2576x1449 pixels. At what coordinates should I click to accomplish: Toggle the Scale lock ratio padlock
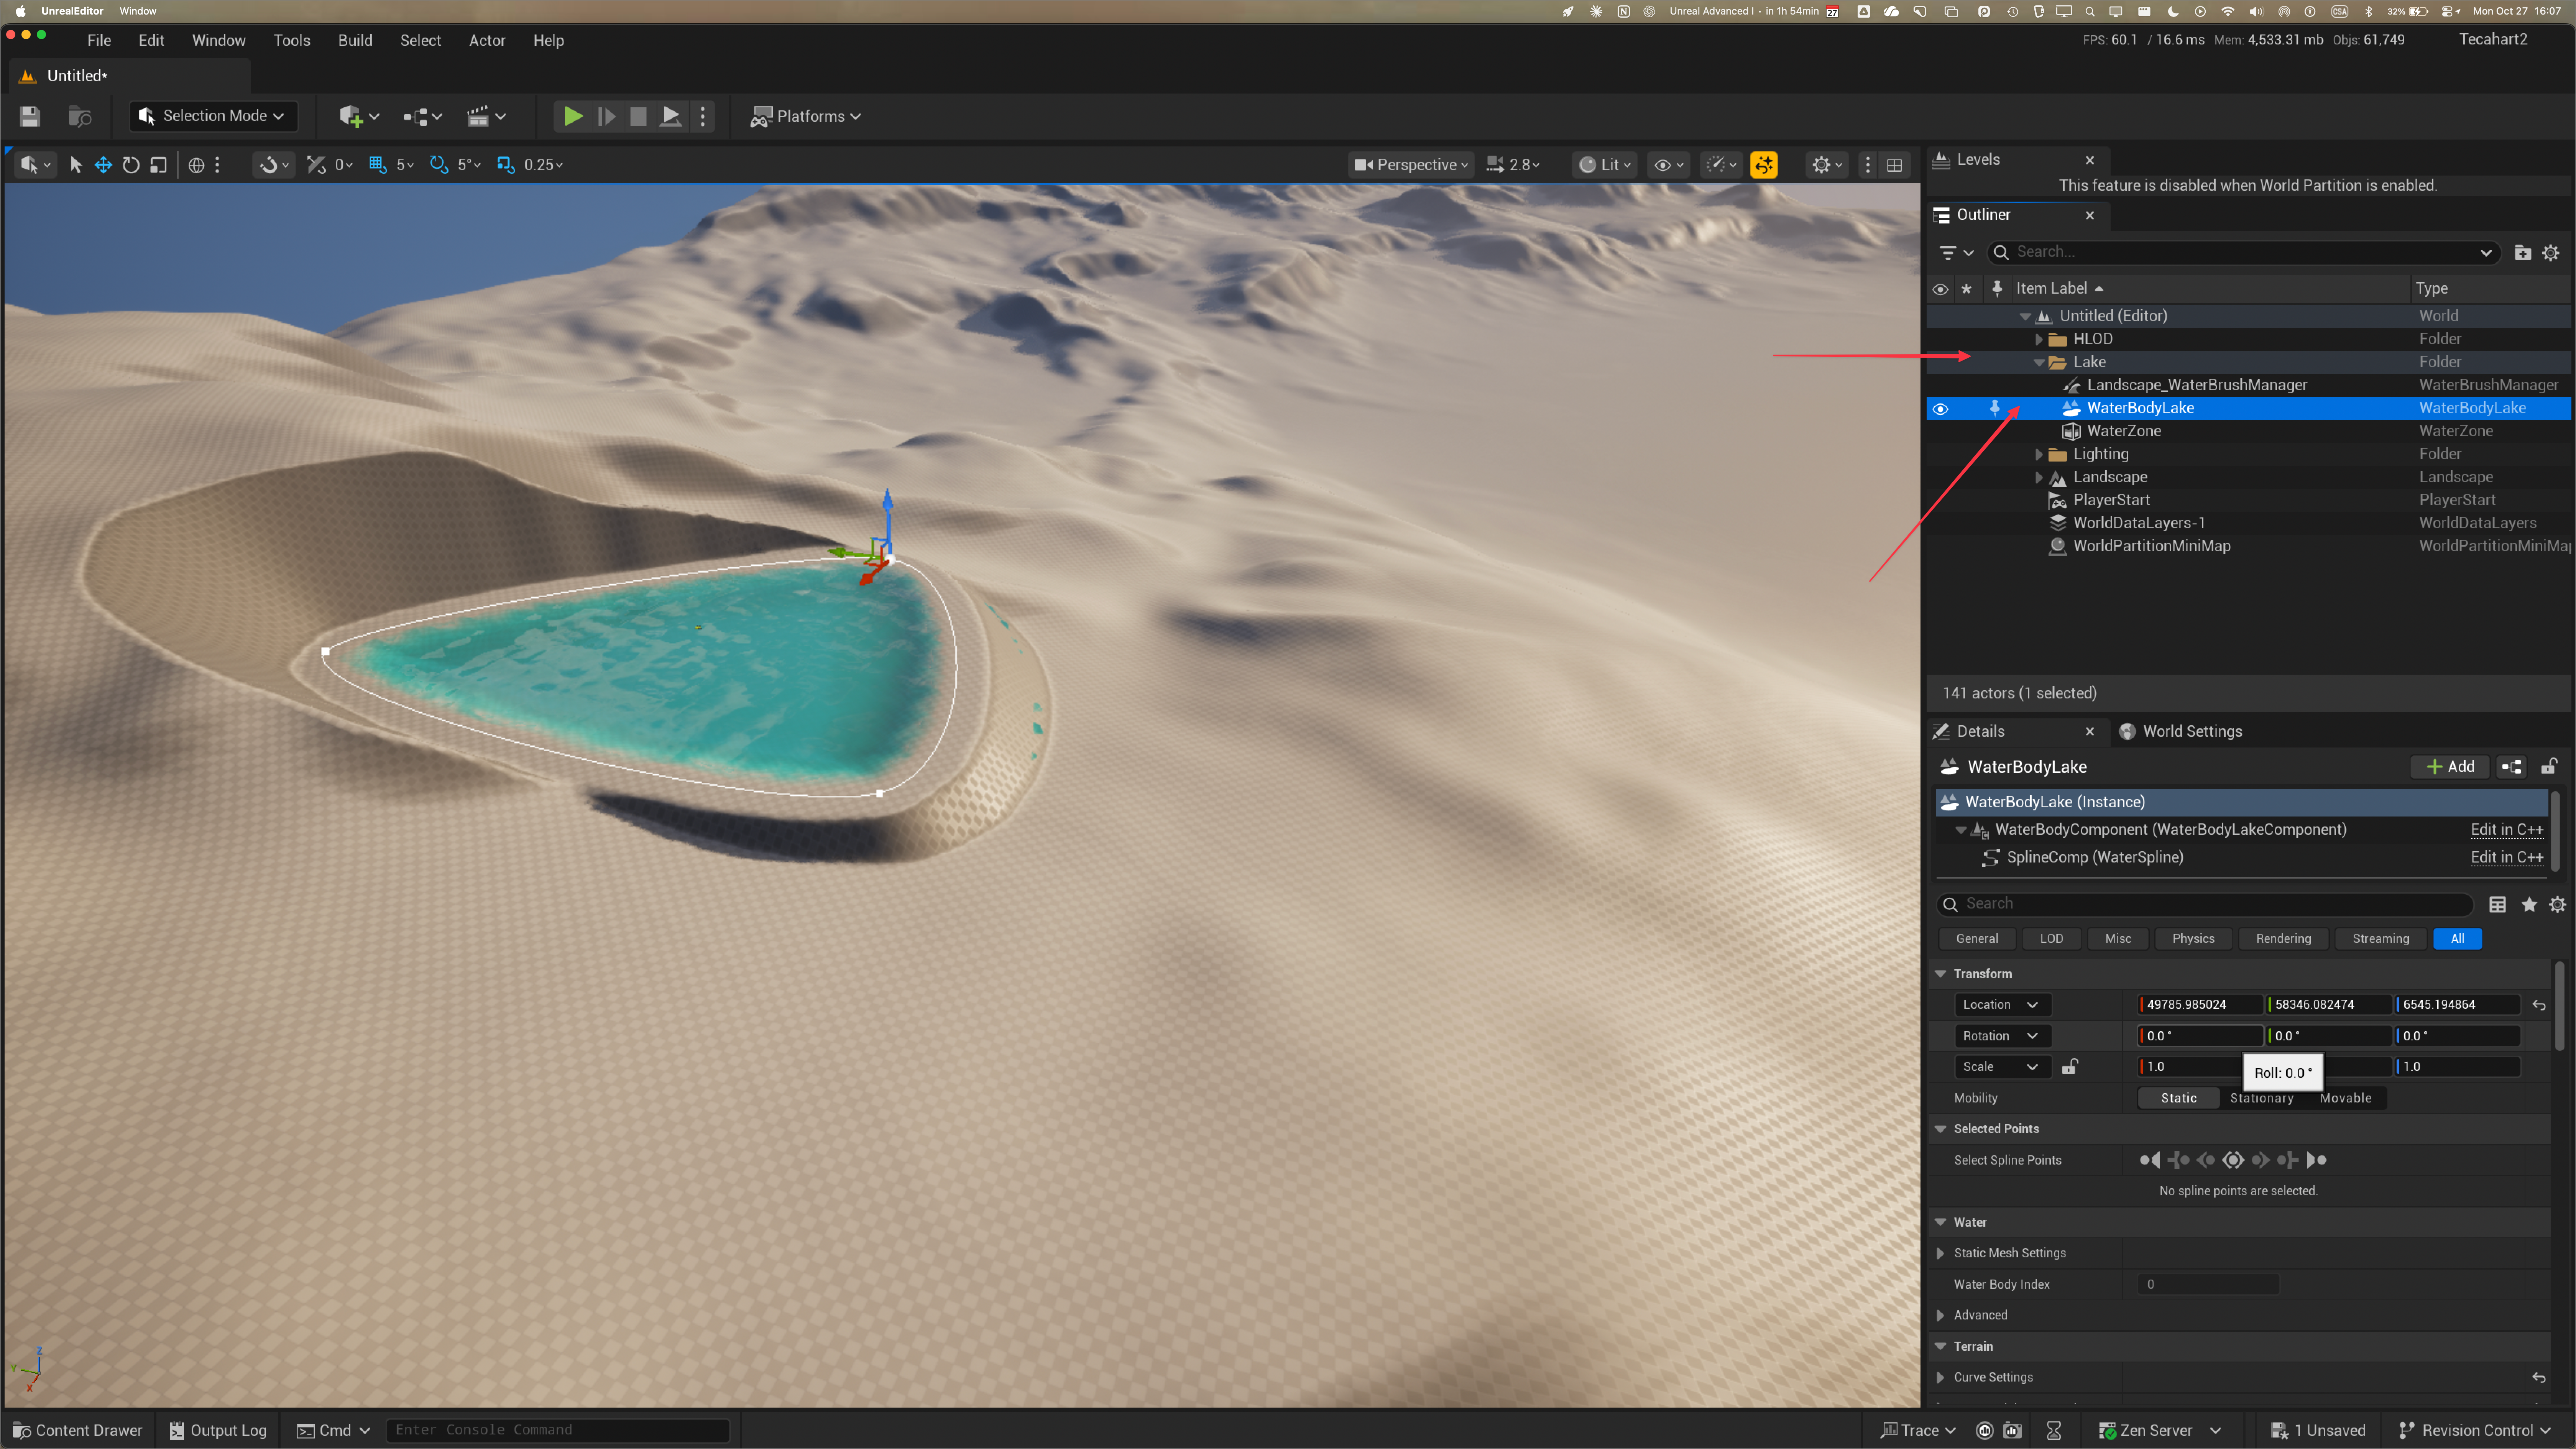coord(2070,1067)
